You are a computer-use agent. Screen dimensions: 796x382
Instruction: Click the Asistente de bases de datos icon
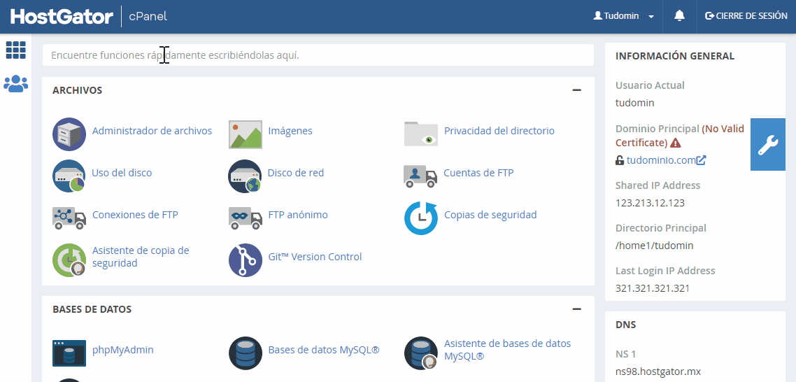(x=421, y=353)
